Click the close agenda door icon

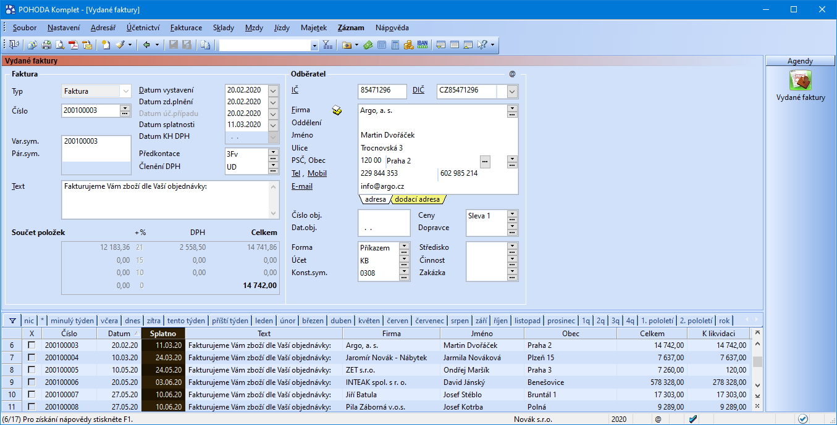click(x=14, y=45)
